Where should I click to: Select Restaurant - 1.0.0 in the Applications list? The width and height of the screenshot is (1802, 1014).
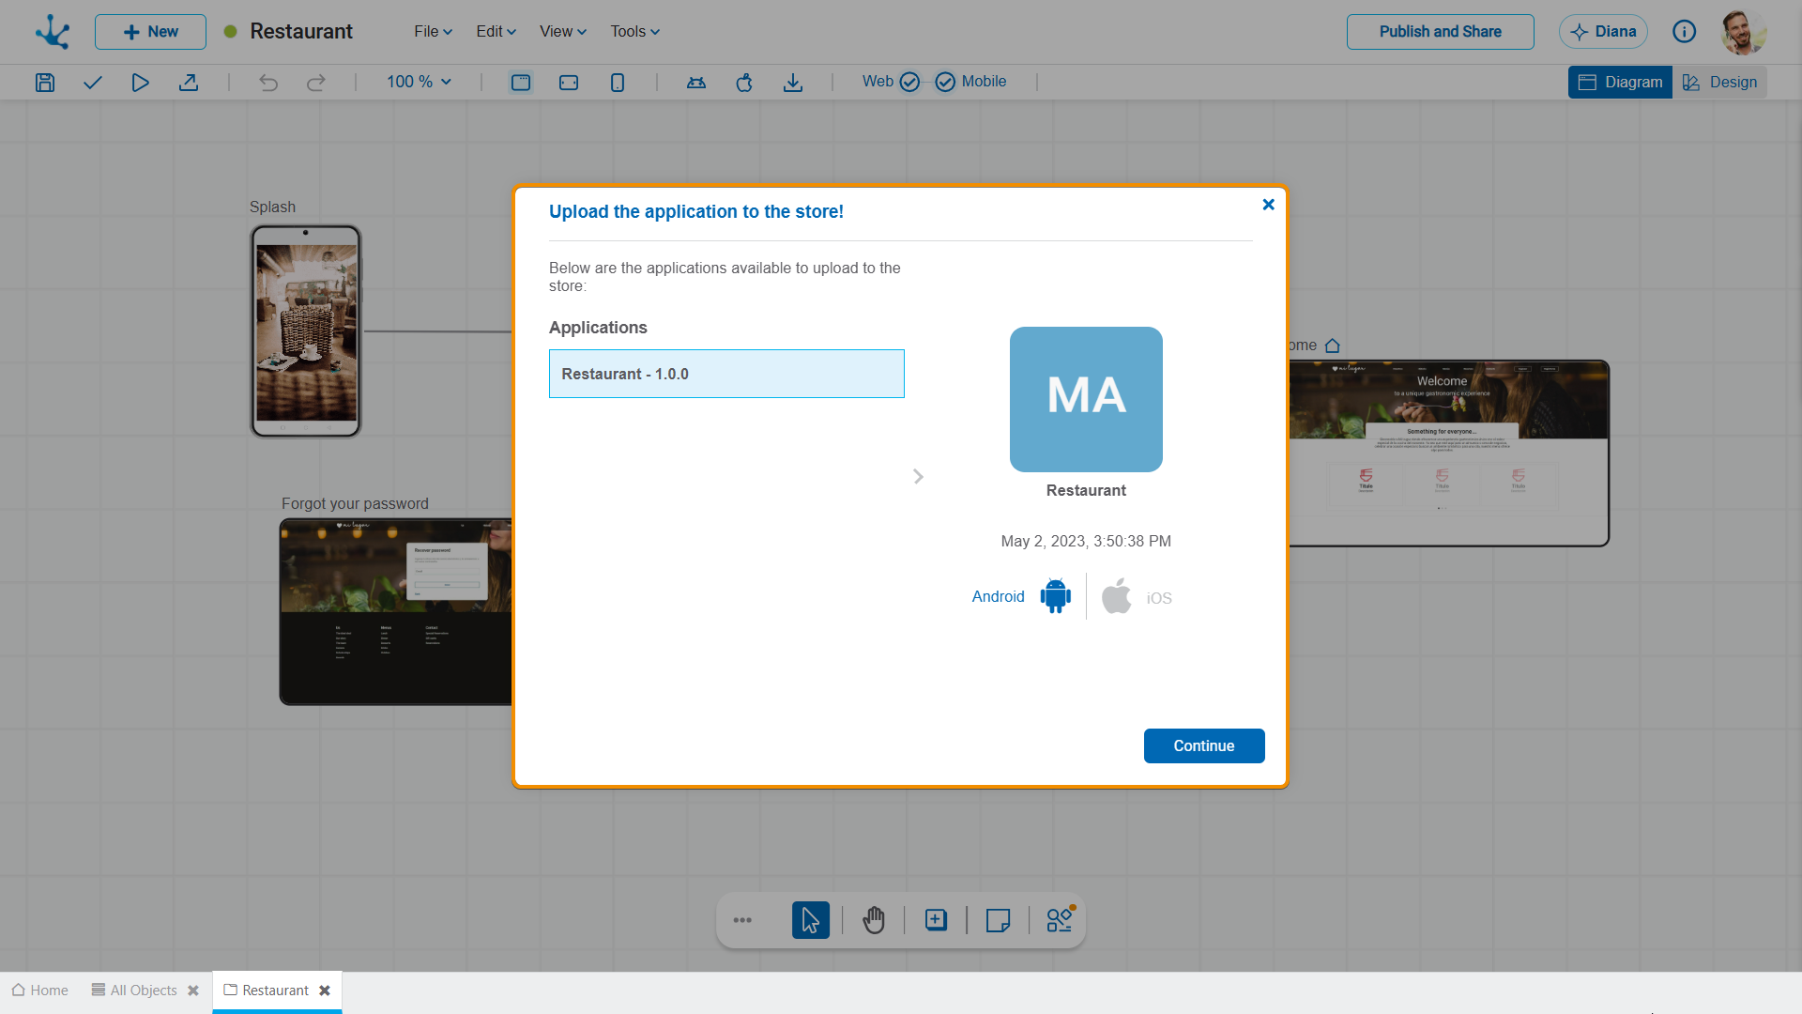coord(726,374)
